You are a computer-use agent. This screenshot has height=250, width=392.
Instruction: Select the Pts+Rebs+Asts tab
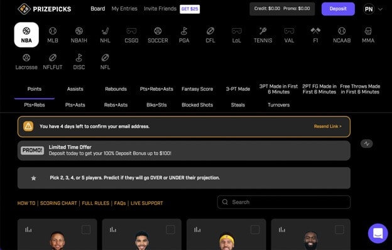[x=156, y=89]
